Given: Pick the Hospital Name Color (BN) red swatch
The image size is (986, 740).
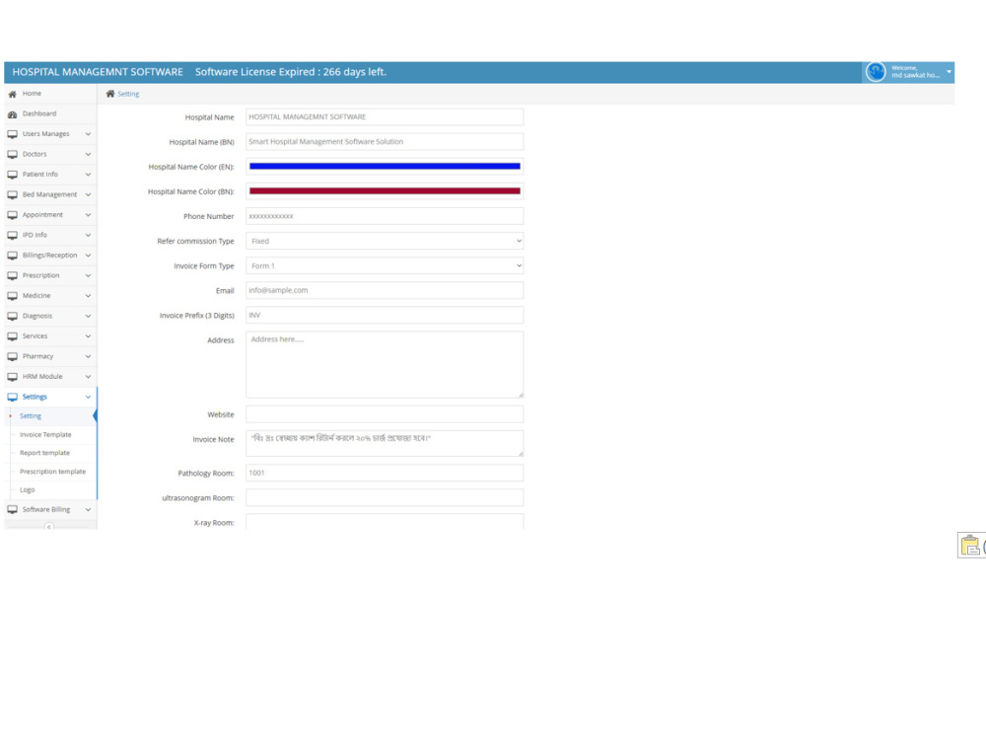Looking at the screenshot, I should tap(385, 190).
